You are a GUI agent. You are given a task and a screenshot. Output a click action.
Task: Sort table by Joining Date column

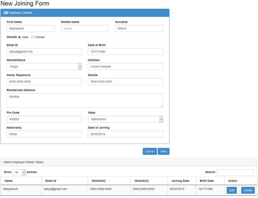tap(180, 181)
